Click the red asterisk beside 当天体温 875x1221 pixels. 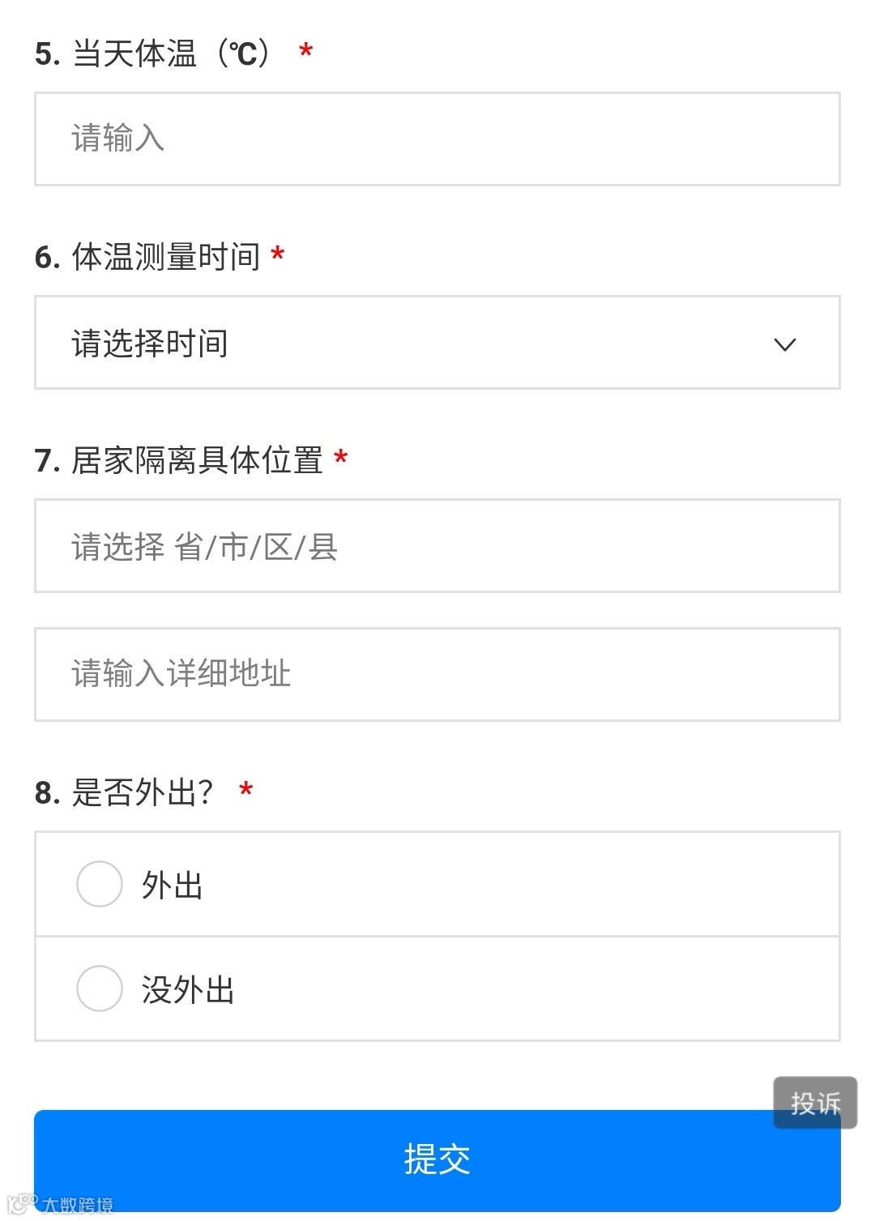305,52
